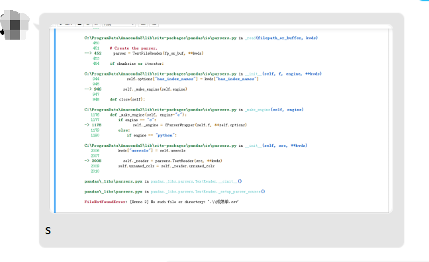Image resolution: width=429 pixels, height=262 pixels.
Task: Click line 452 TextFileReader statement
Action: [x=158, y=54]
